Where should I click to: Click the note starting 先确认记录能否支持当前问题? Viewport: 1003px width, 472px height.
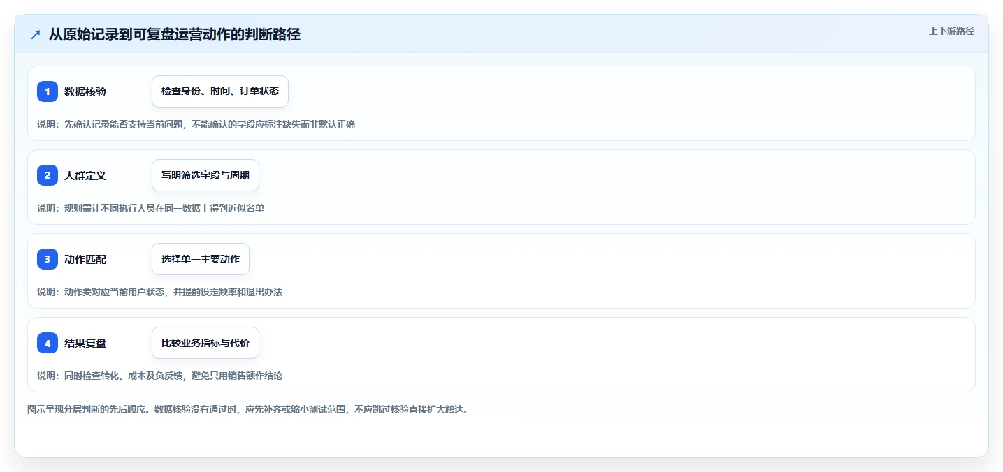196,124
